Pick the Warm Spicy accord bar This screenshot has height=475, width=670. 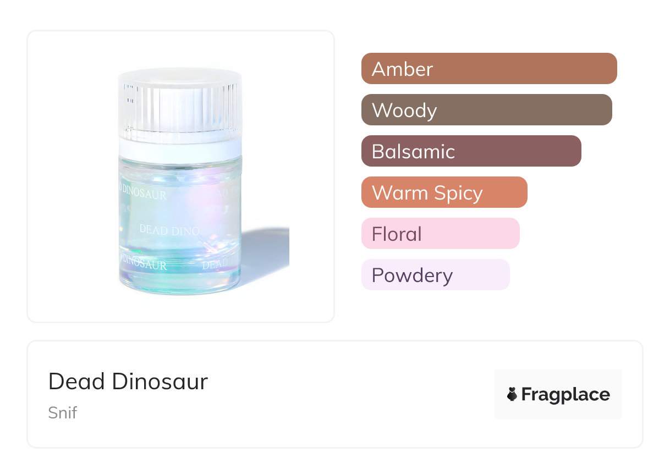[x=444, y=192]
